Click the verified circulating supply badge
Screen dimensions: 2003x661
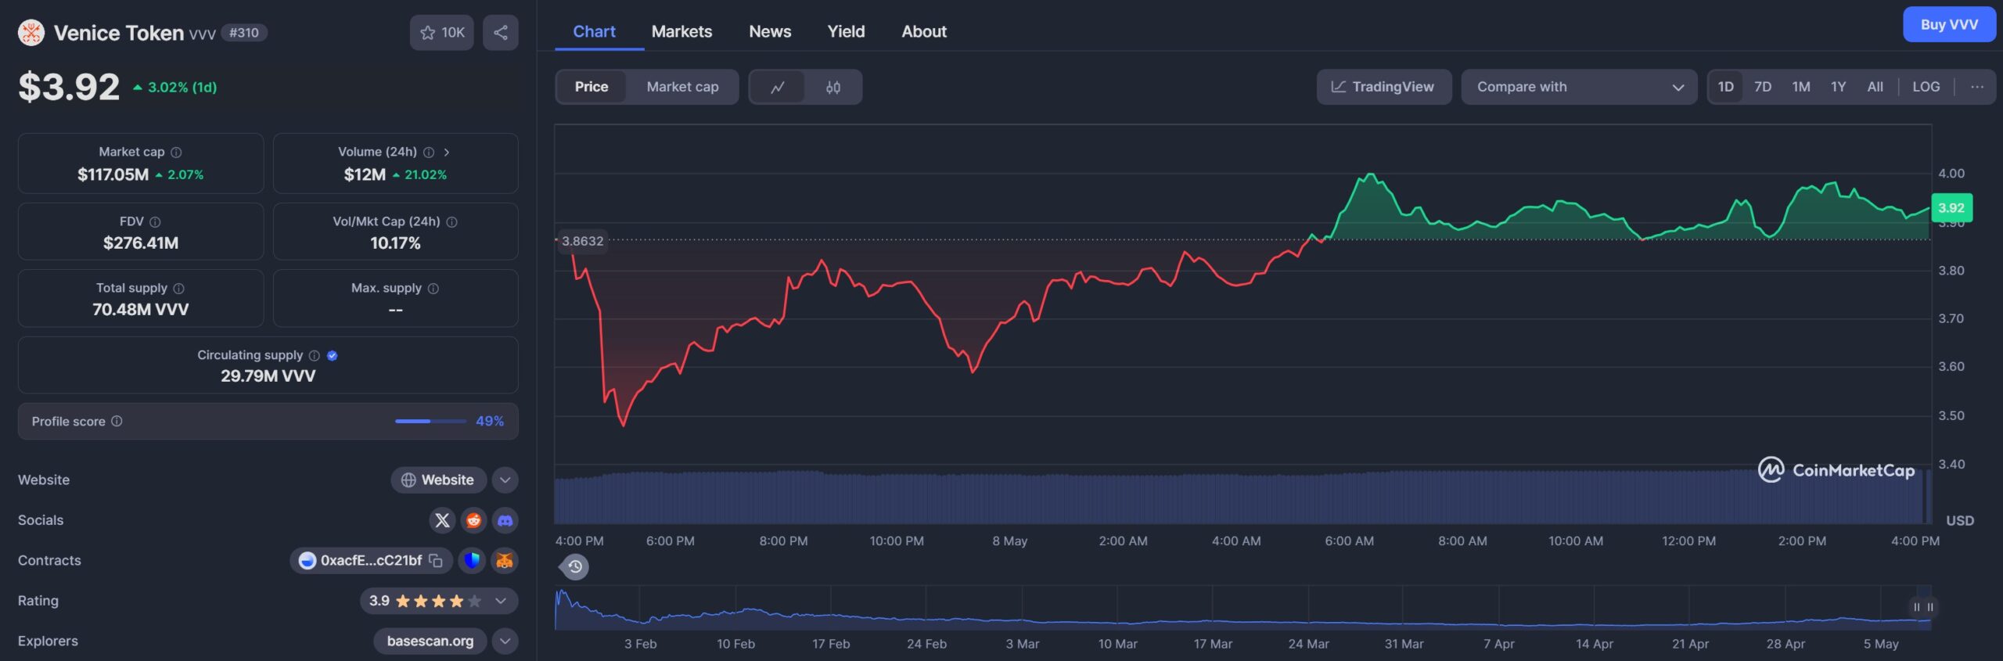click(333, 355)
